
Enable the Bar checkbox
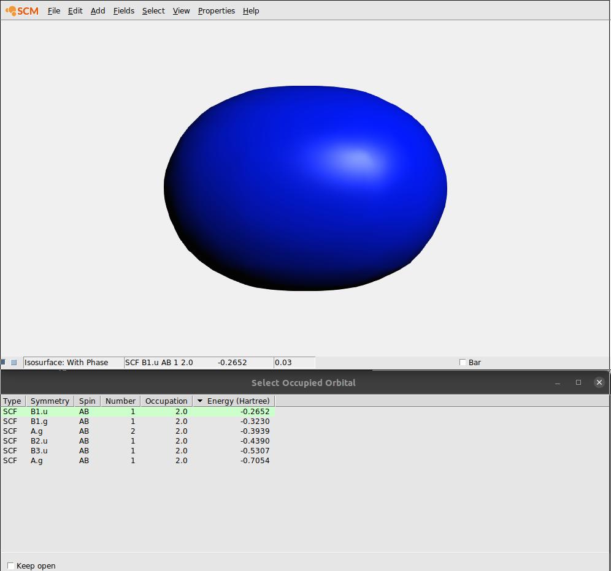coord(463,362)
